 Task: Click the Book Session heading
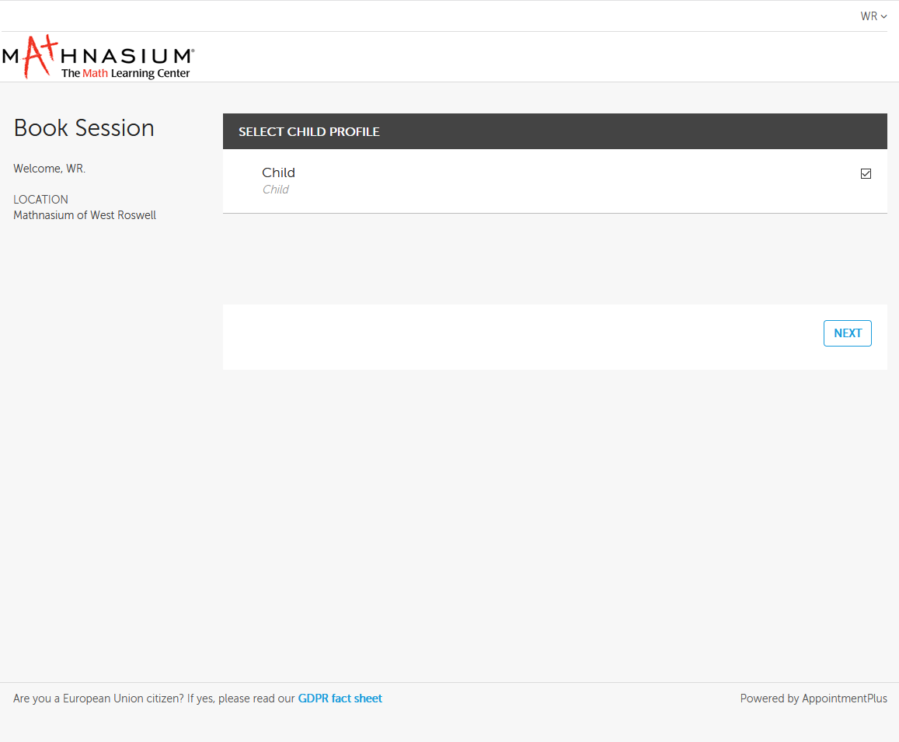pyautogui.click(x=84, y=128)
